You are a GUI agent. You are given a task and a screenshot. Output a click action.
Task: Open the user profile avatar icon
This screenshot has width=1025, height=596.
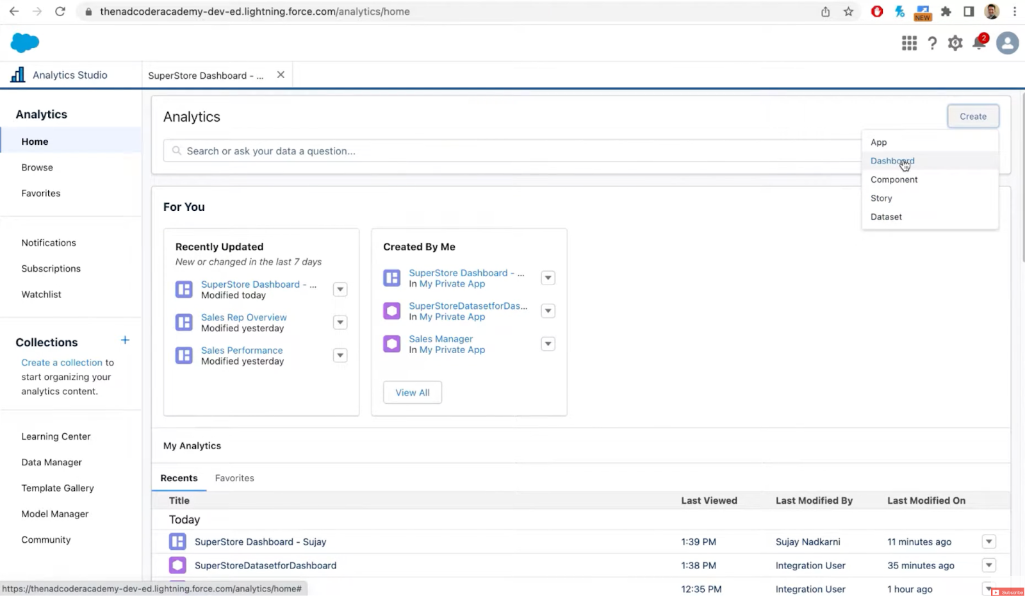(1007, 43)
